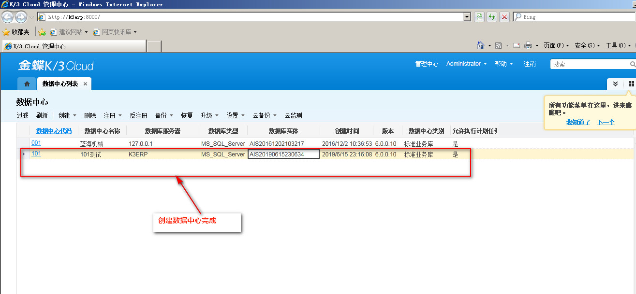Open the 云备份 dropdown menu

coord(265,115)
